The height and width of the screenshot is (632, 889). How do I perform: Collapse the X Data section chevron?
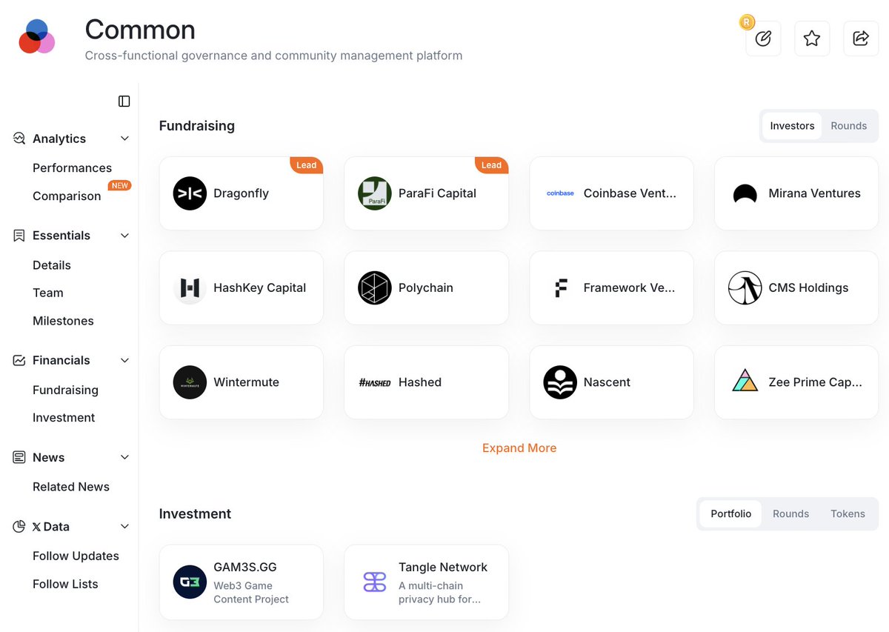[x=124, y=527]
